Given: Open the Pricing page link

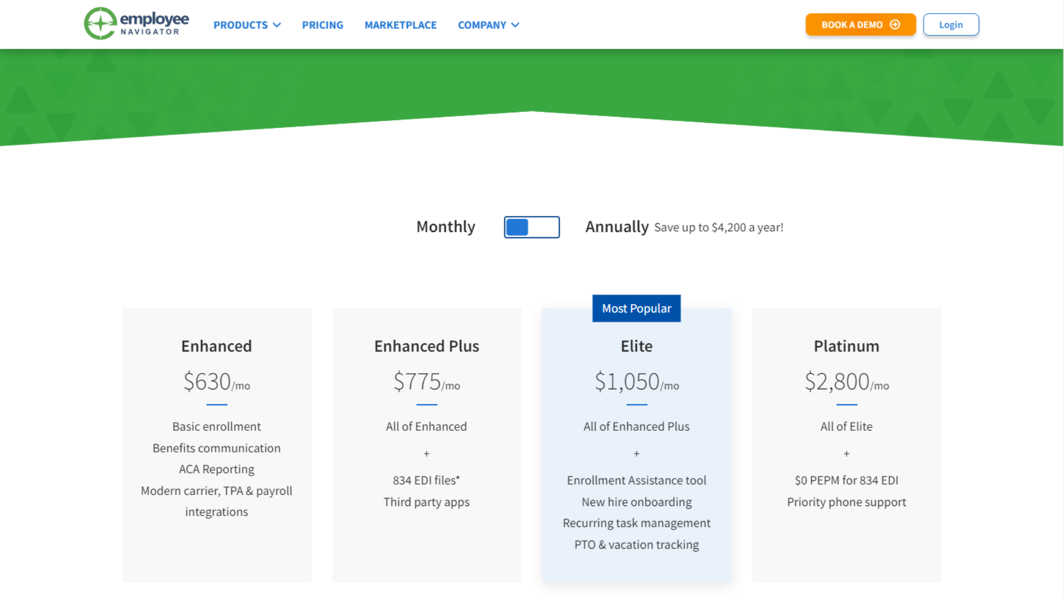Looking at the screenshot, I should (323, 25).
